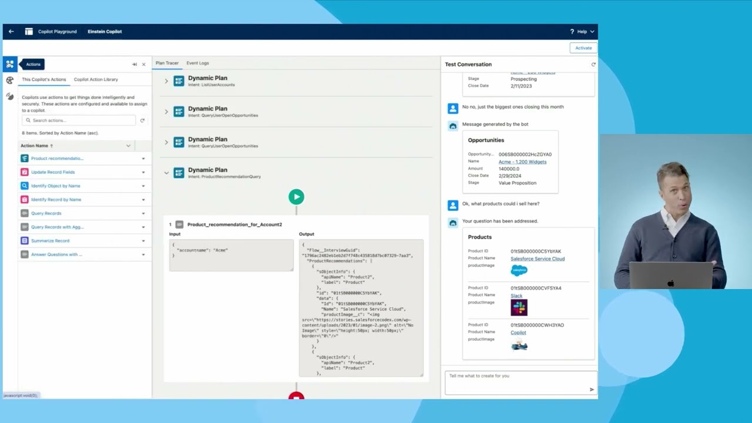Open the Event Logs tab
The height and width of the screenshot is (423, 752).
click(197, 63)
